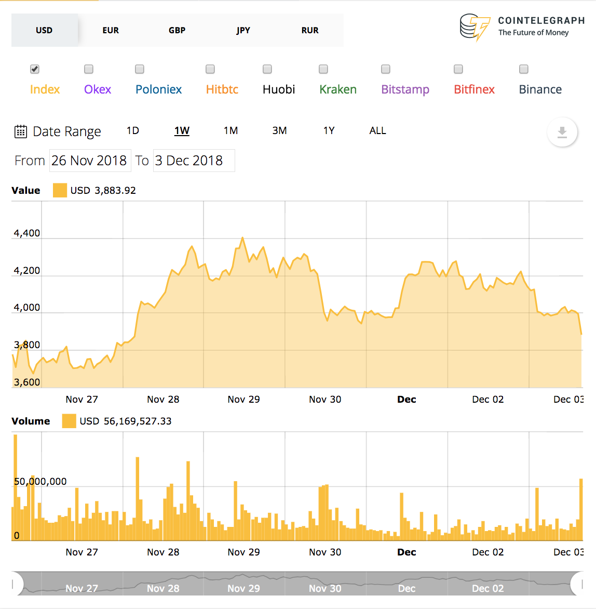596x609 pixels.
Task: Enable the Okex checkbox
Action: (x=89, y=69)
